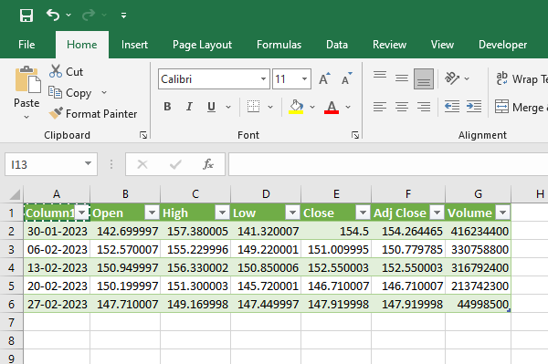This screenshot has width=548, height=364.
Task: Toggle Bold formatting
Action: (x=167, y=107)
